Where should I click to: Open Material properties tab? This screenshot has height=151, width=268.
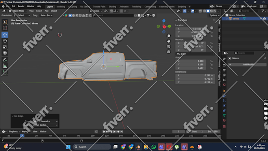pyautogui.click(x=224, y=120)
